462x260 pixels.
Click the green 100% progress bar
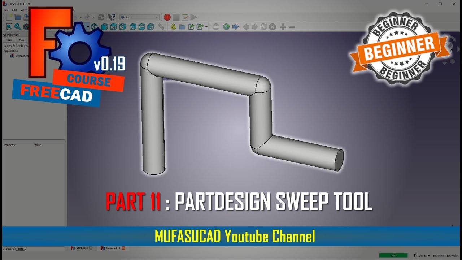(393, 255)
